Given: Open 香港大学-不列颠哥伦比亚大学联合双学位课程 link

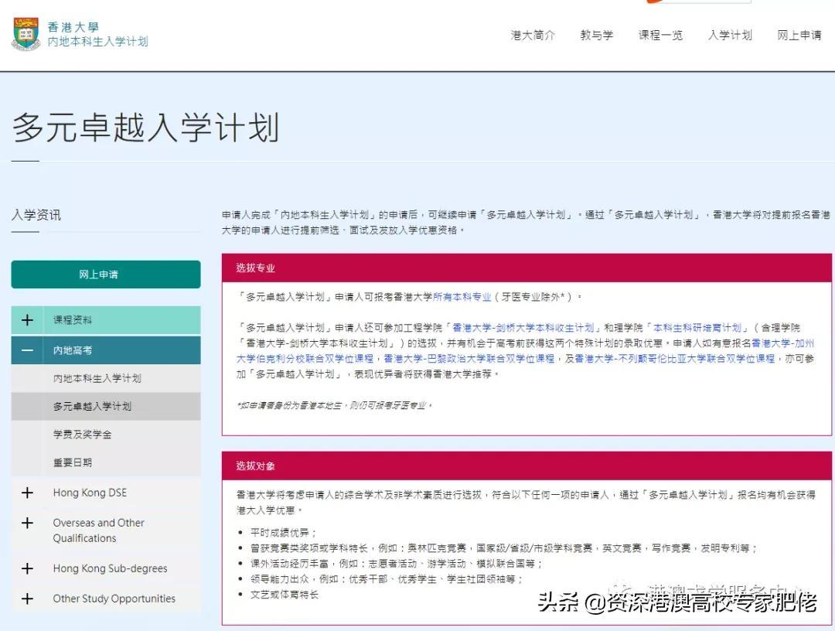Looking at the screenshot, I should click(675, 358).
